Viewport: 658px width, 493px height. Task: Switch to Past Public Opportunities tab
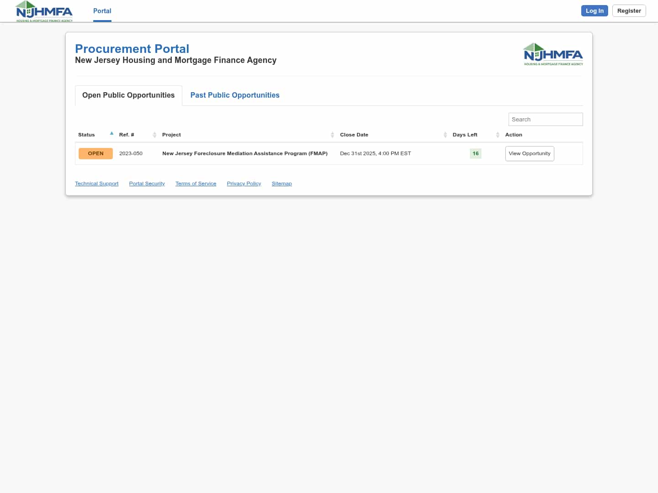click(x=235, y=95)
